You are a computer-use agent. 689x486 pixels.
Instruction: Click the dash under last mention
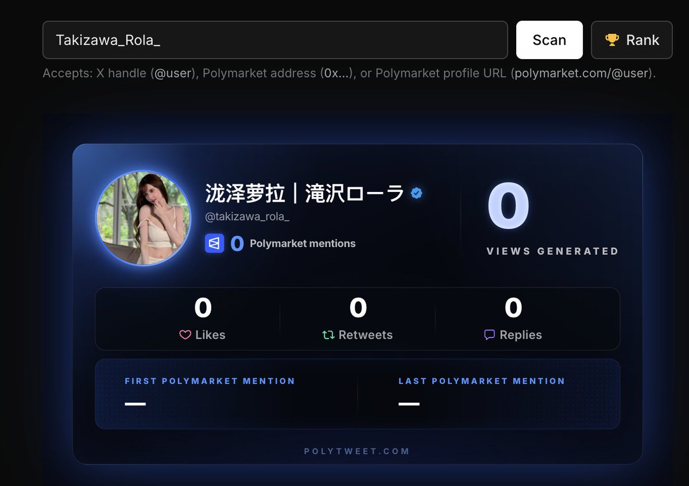click(x=409, y=404)
